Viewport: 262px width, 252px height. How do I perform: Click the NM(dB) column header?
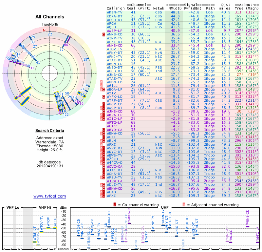pos(175,9)
